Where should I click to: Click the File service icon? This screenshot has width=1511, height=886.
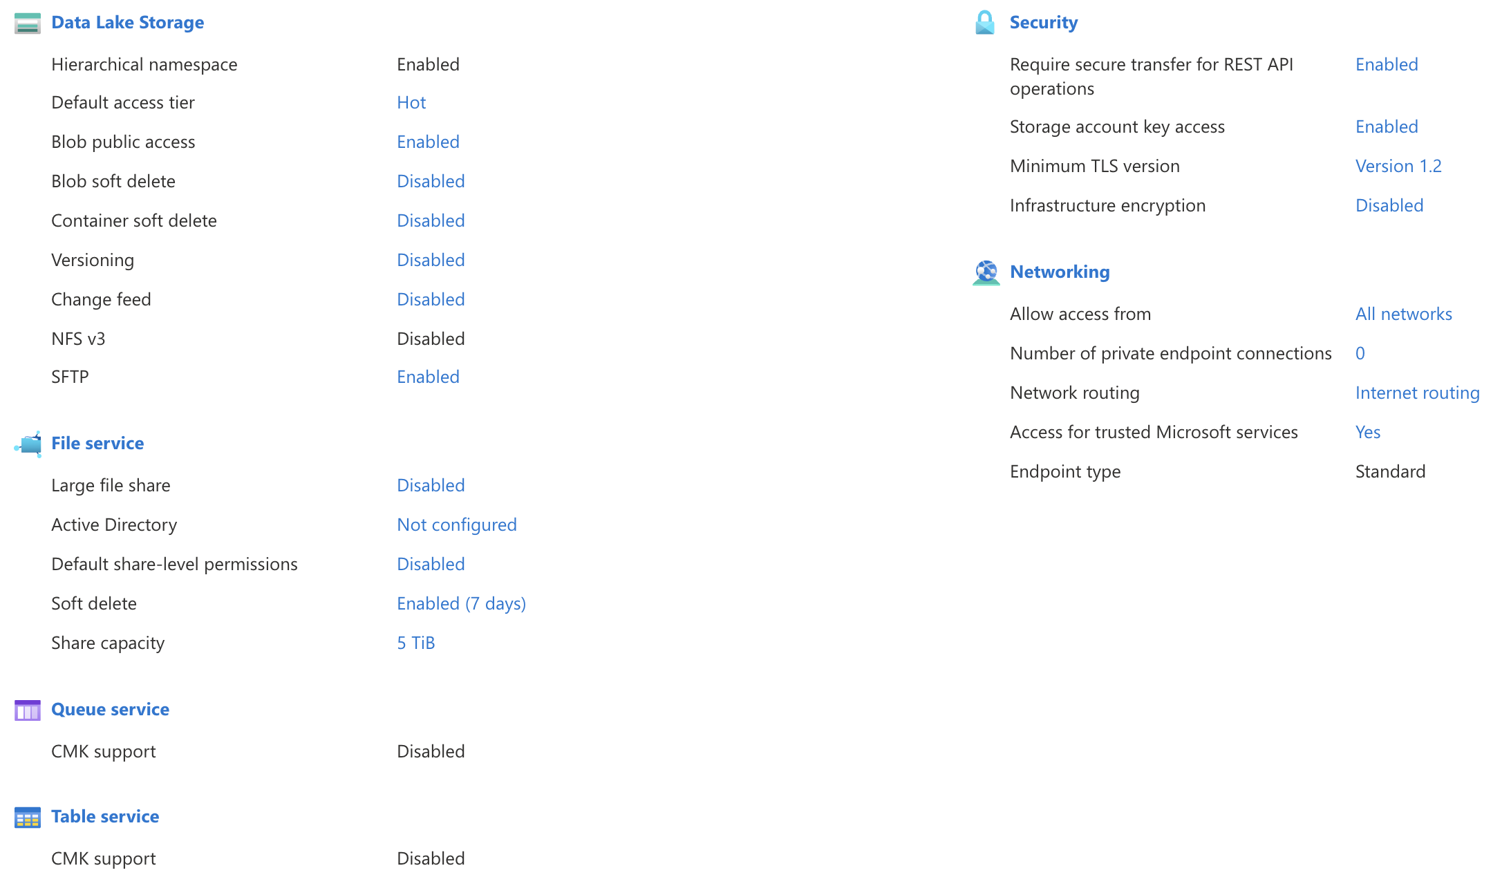(27, 443)
